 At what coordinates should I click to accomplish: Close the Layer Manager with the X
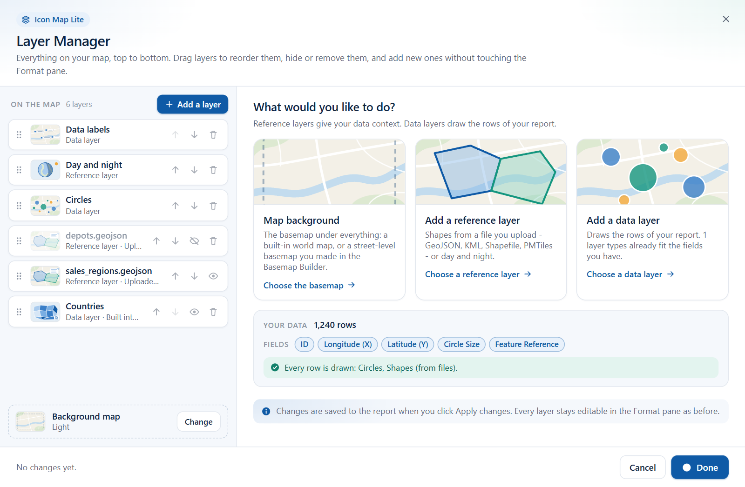tap(726, 19)
